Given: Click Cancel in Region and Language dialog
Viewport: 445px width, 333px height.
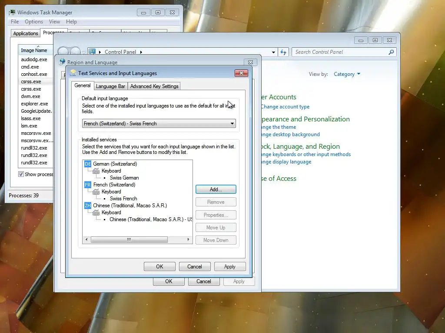Looking at the screenshot, I should coord(203,281).
